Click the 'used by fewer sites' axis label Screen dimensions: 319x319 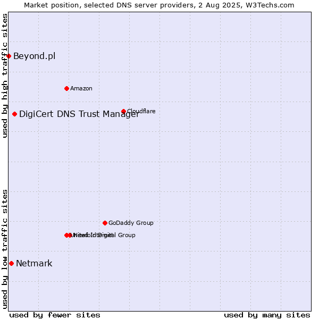55,315
